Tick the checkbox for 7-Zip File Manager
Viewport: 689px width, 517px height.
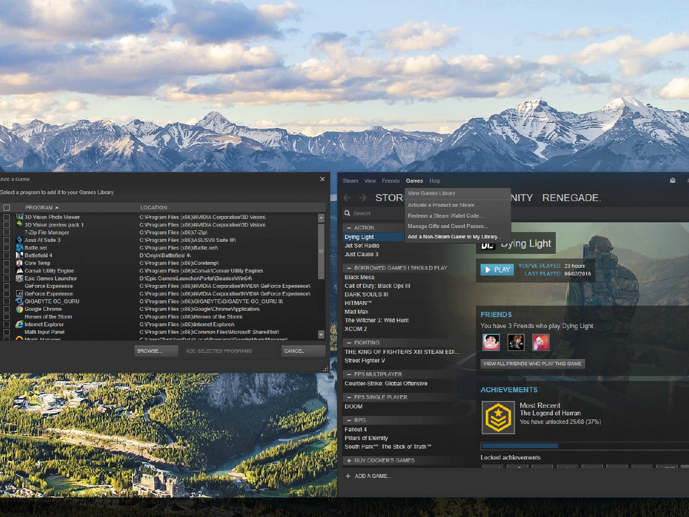(6, 233)
